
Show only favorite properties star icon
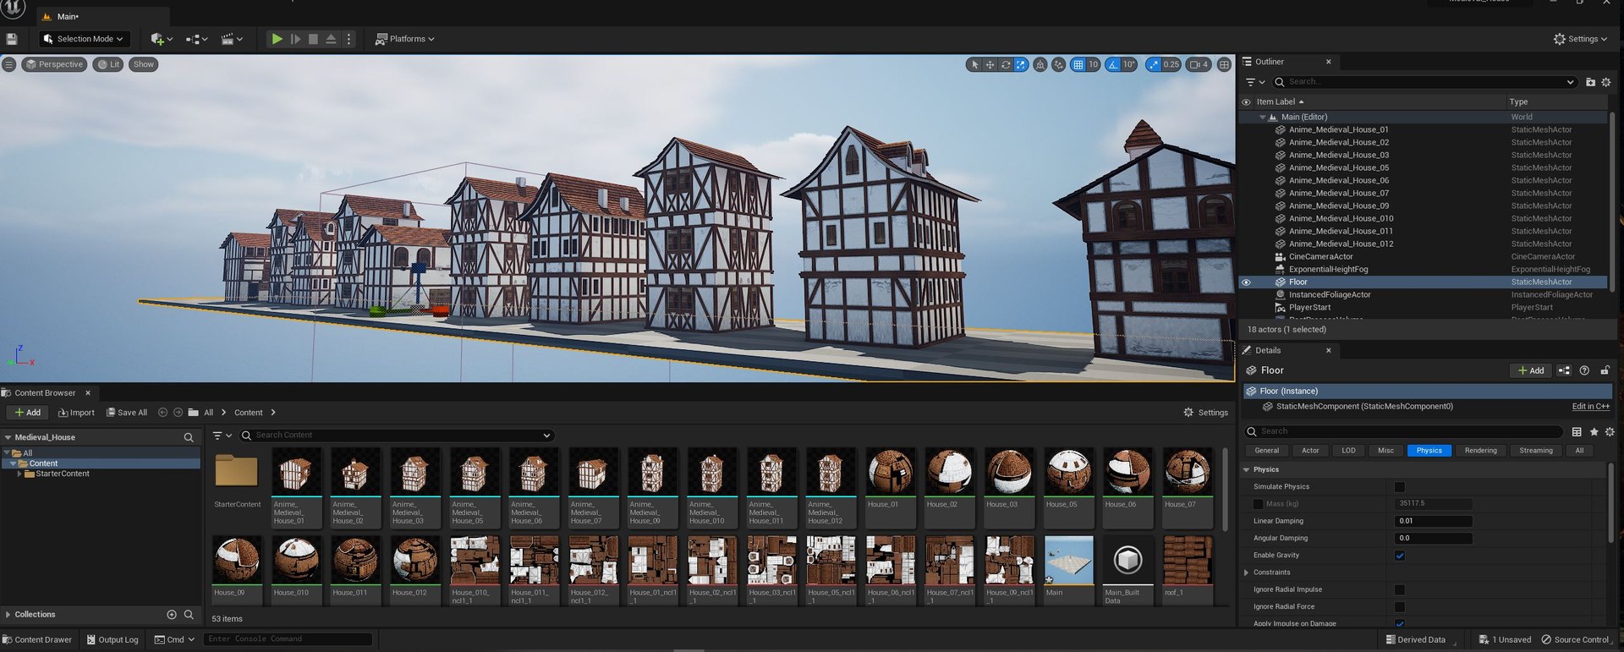(x=1594, y=432)
